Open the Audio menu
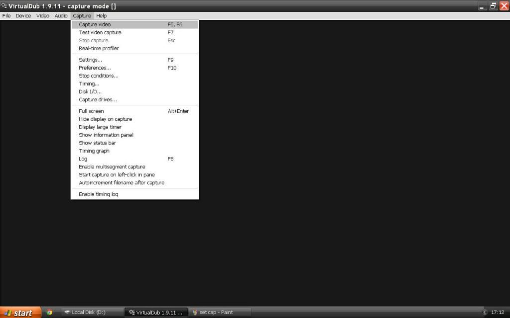 pyautogui.click(x=61, y=16)
